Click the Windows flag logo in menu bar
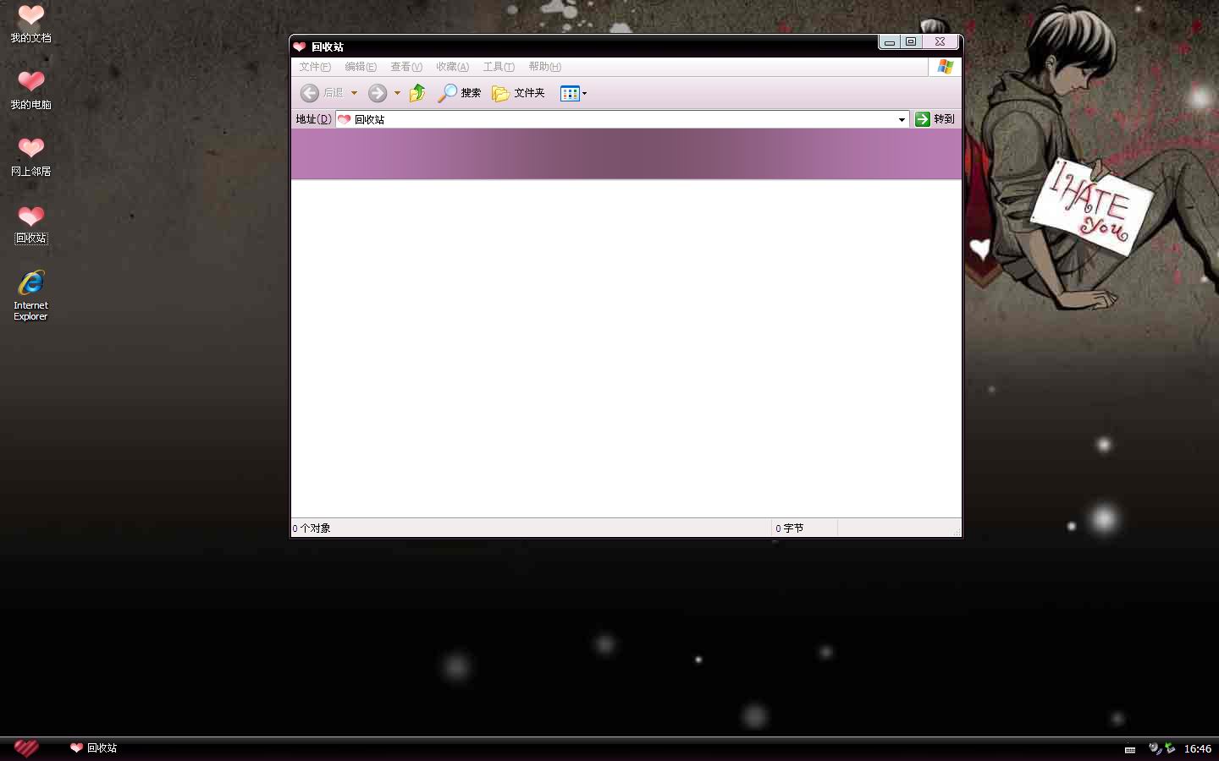 tap(946, 67)
